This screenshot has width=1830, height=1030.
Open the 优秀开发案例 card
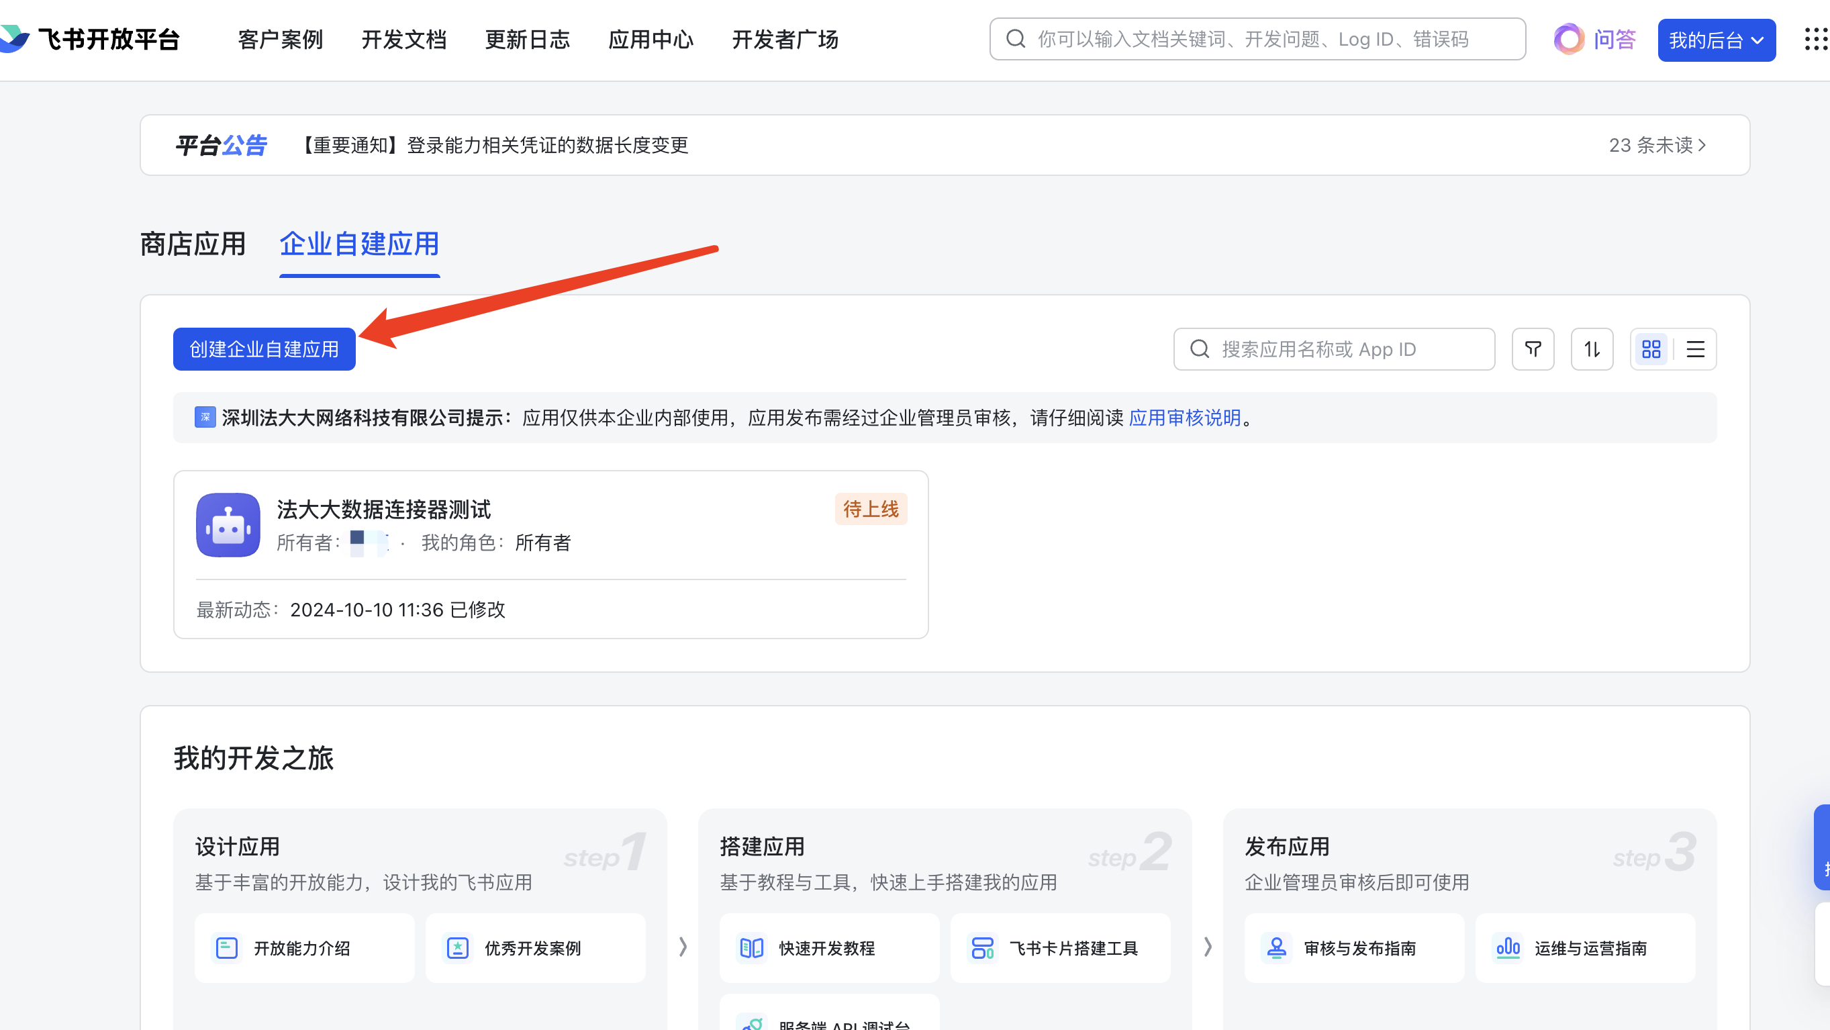[x=535, y=948]
